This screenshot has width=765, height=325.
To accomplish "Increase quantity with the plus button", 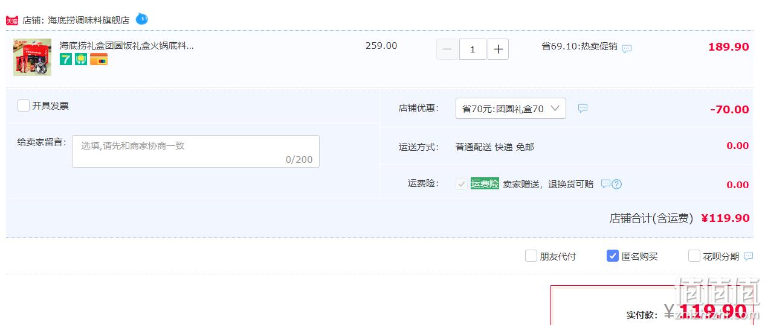I will coord(498,49).
